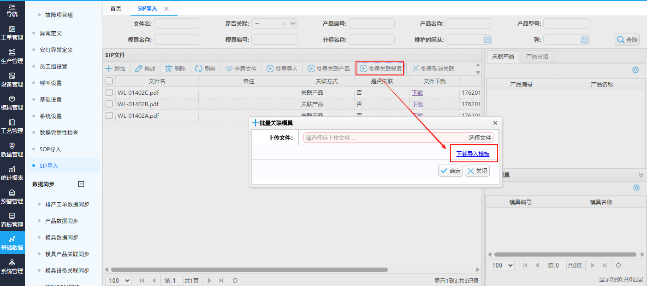Click the 文件名 search input field
Screen dimensions: 647x286
click(x=177, y=23)
